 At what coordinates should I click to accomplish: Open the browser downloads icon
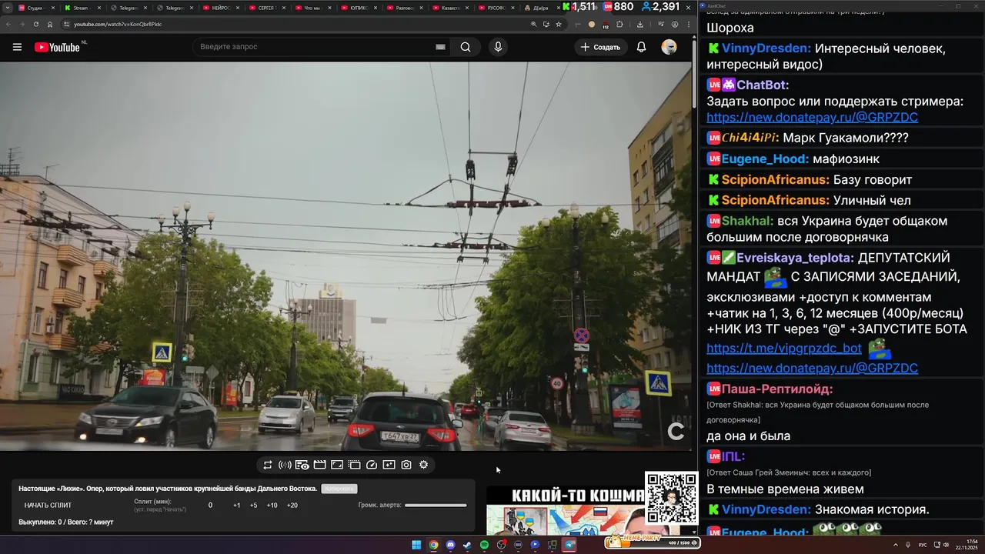point(640,24)
